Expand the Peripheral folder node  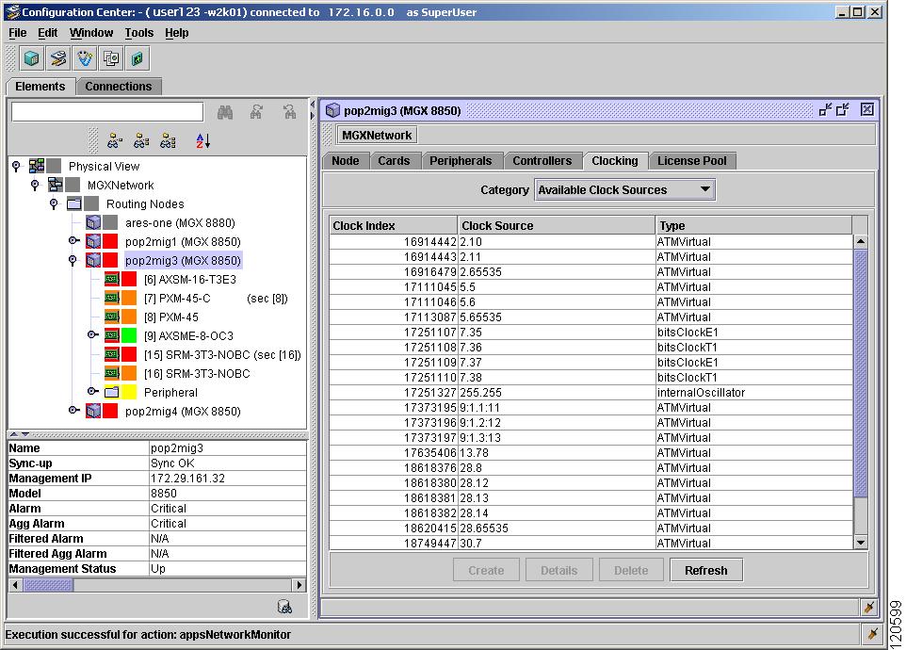pyautogui.click(x=92, y=391)
